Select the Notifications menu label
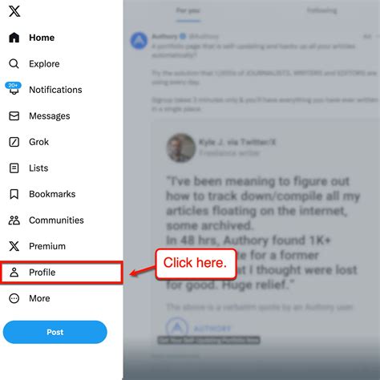 (x=55, y=90)
